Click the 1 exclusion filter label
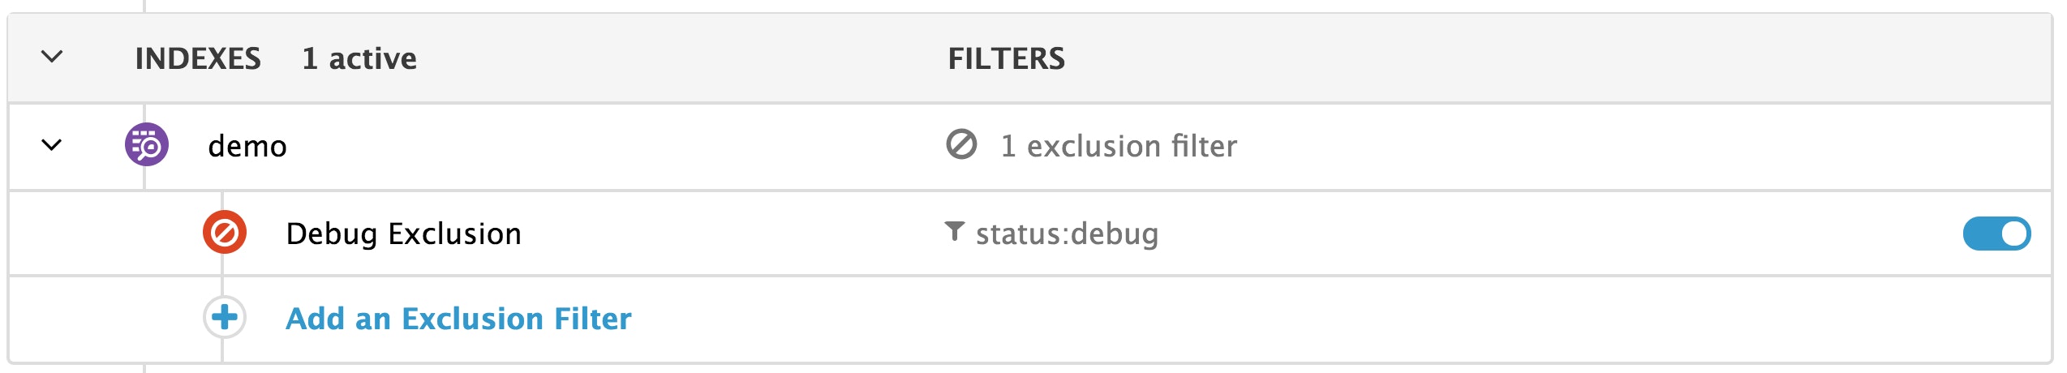 point(1119,147)
